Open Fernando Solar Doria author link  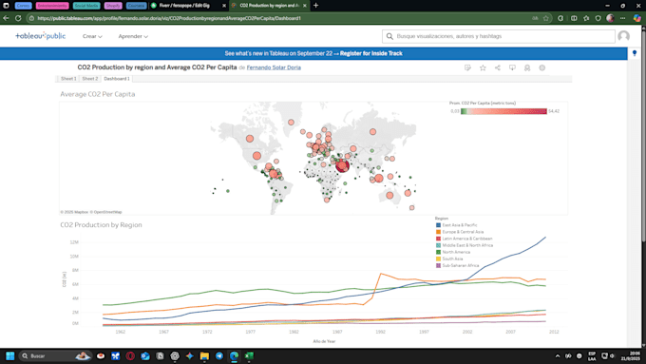(x=274, y=67)
